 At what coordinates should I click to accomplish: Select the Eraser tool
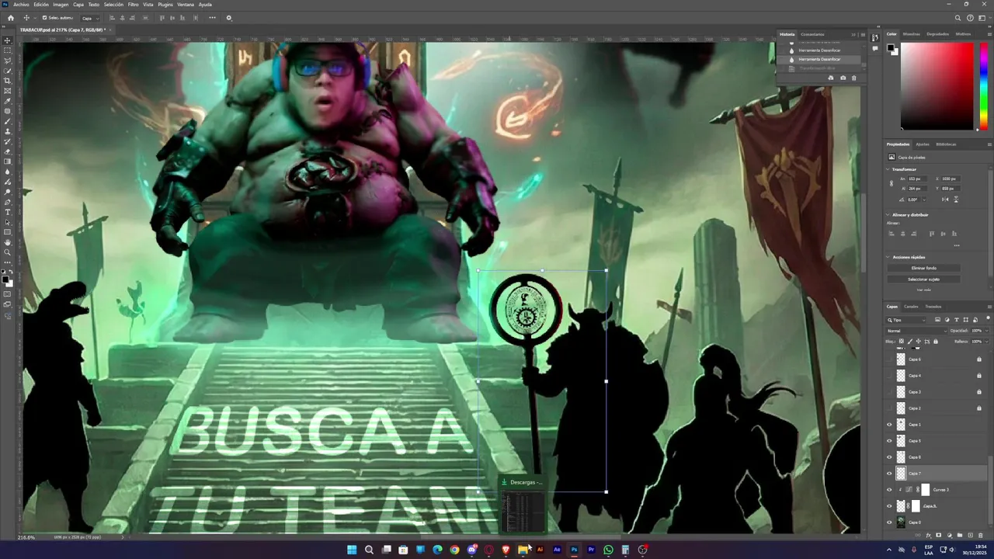(x=8, y=151)
